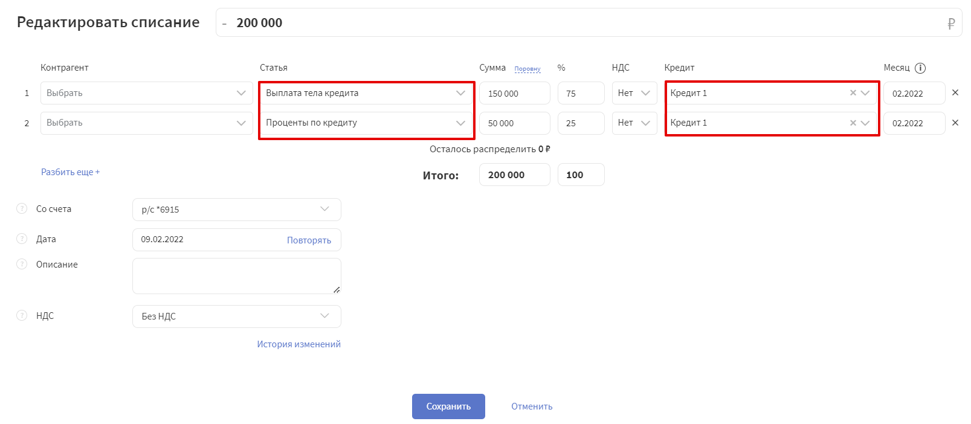Click Отменить link
The image size is (971, 424).
[x=532, y=406]
